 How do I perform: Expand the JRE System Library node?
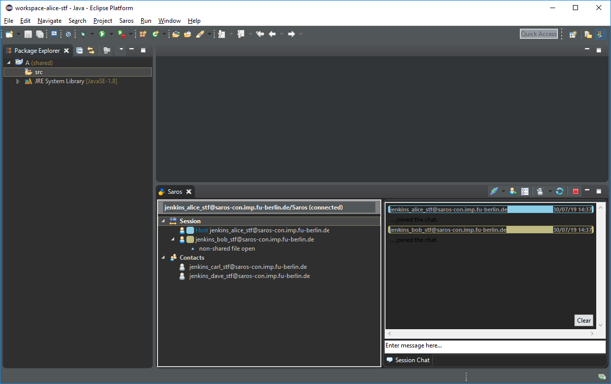18,81
